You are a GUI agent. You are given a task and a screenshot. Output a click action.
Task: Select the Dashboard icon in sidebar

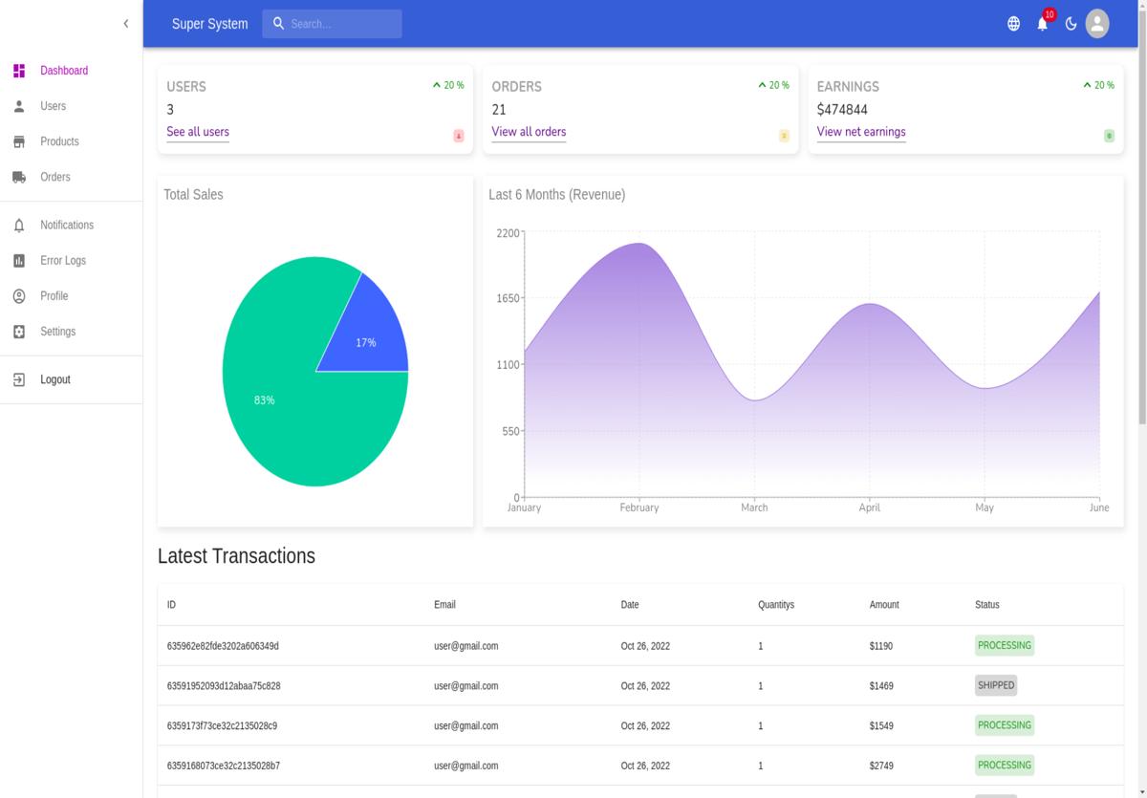19,71
